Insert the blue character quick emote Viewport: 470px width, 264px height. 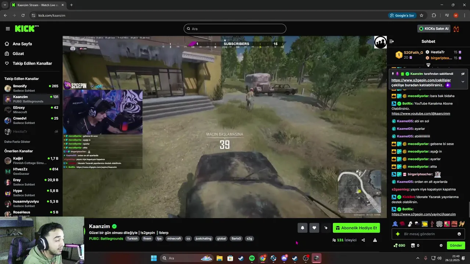click(x=395, y=224)
